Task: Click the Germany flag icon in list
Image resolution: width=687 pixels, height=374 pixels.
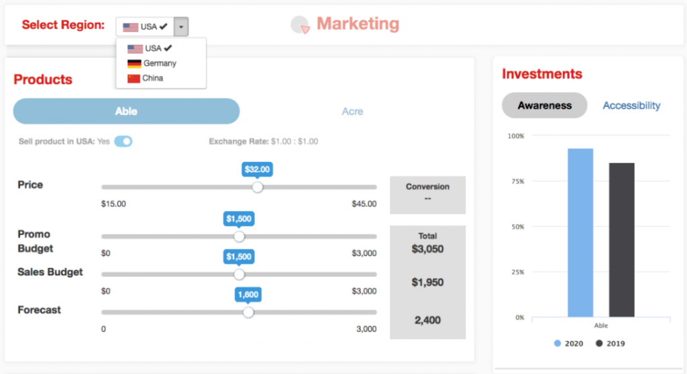Action: coord(134,63)
